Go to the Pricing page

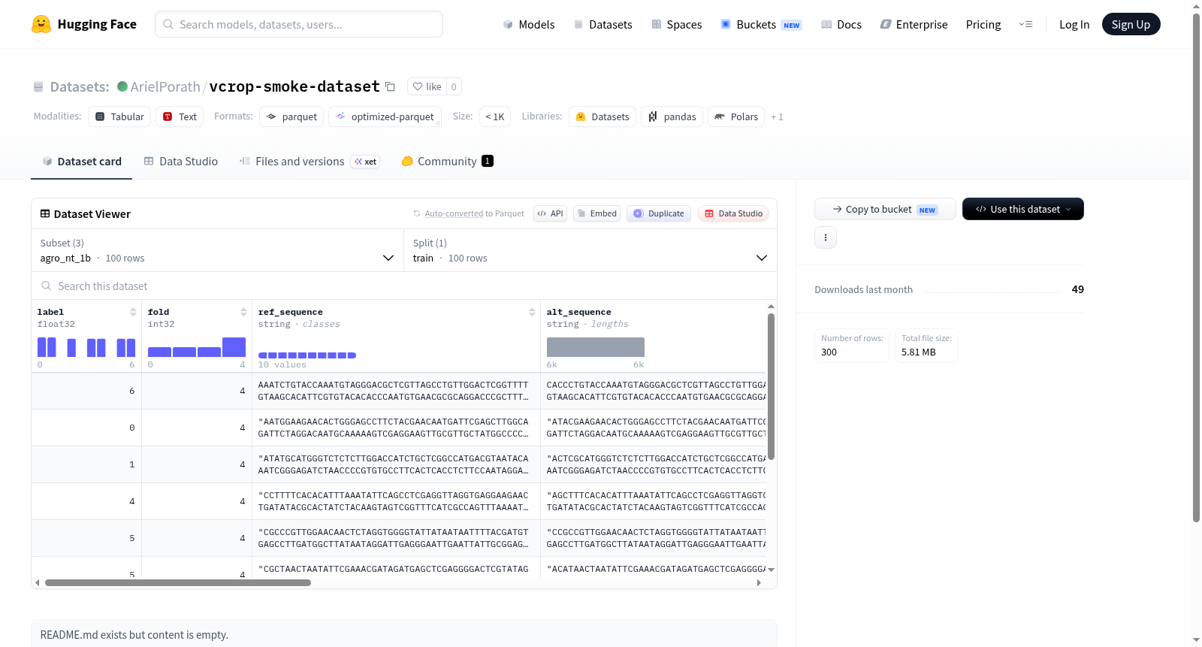[x=983, y=25]
